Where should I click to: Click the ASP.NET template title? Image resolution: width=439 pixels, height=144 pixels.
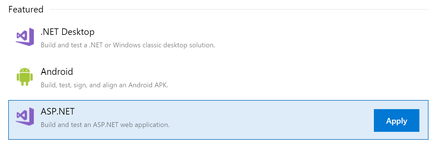coord(58,111)
